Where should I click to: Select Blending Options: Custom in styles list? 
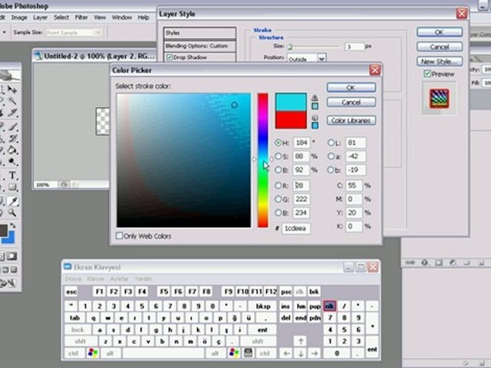200,45
